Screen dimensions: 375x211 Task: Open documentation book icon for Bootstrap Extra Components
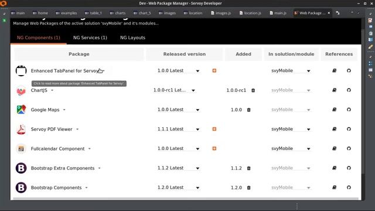click(335, 168)
